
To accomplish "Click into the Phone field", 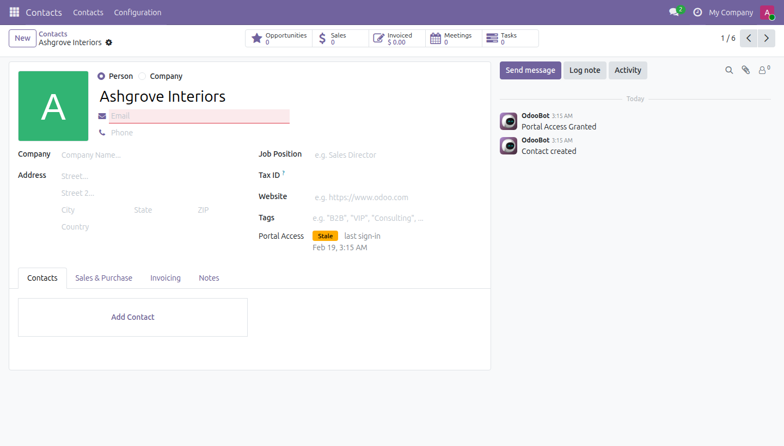I will pyautogui.click(x=199, y=133).
